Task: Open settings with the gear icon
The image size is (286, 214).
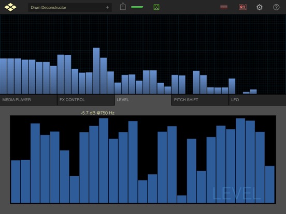Action: pyautogui.click(x=260, y=7)
